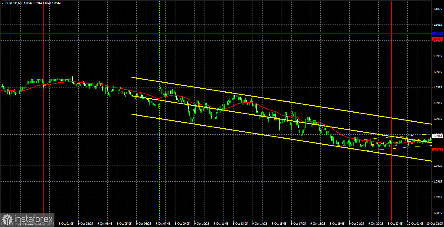Click the 1.0895 price axis label
The width and height of the screenshot is (444, 227).
[438, 213]
